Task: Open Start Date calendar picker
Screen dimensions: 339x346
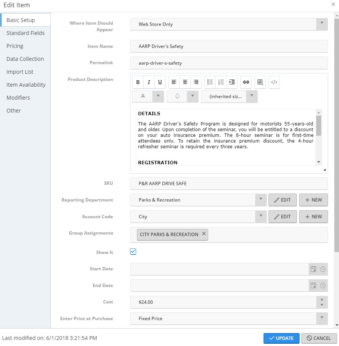Action: pyautogui.click(x=313, y=269)
